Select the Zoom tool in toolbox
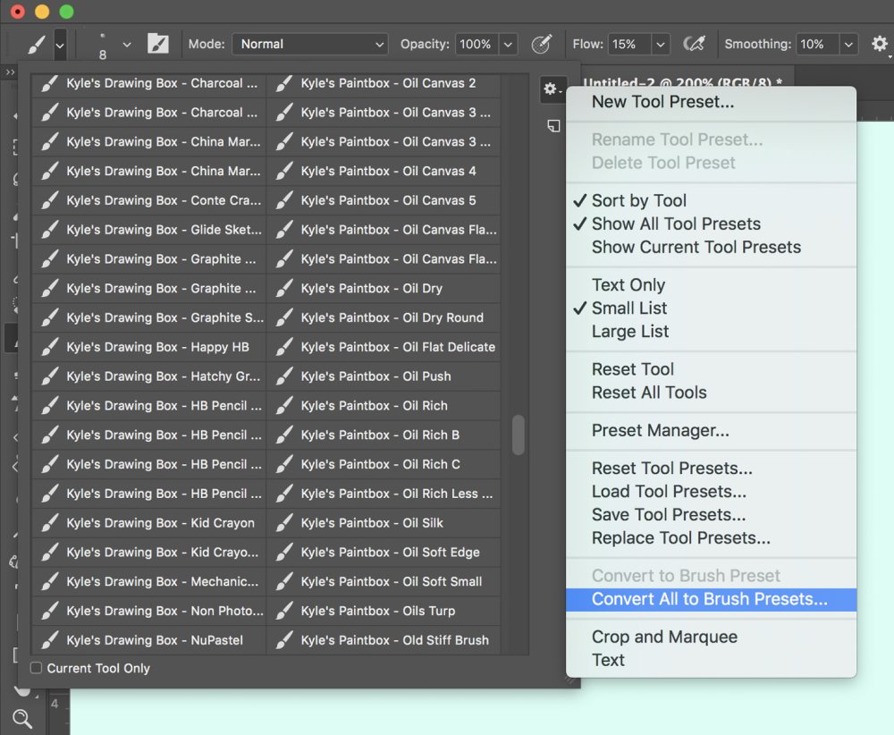This screenshot has height=735, width=894. point(22,719)
